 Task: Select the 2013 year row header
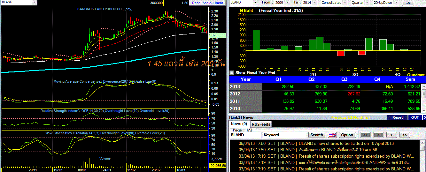click(245, 86)
